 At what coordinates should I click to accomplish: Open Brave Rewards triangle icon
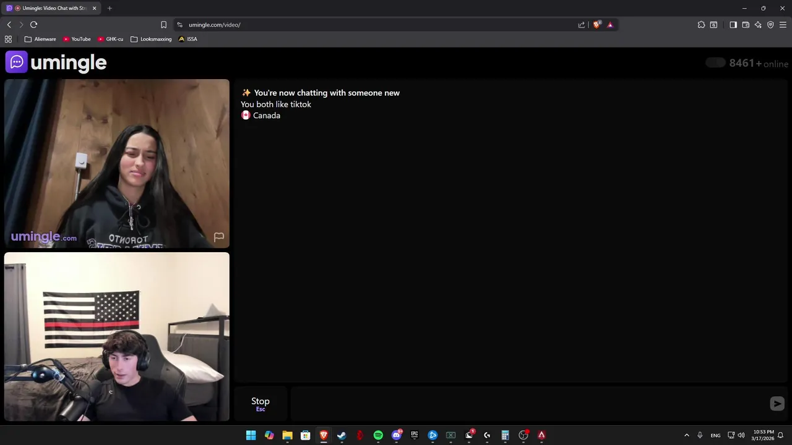tap(610, 25)
